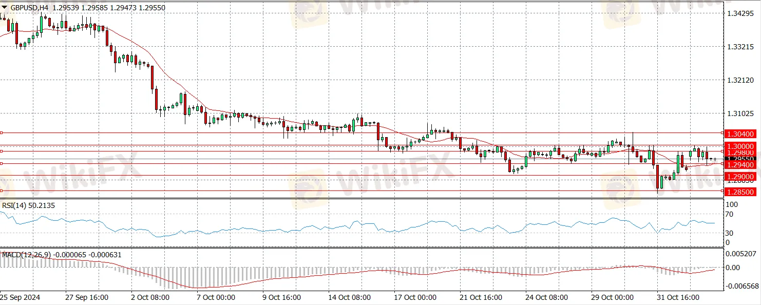Click left handle of the 1.30400 line

tap(2, 132)
